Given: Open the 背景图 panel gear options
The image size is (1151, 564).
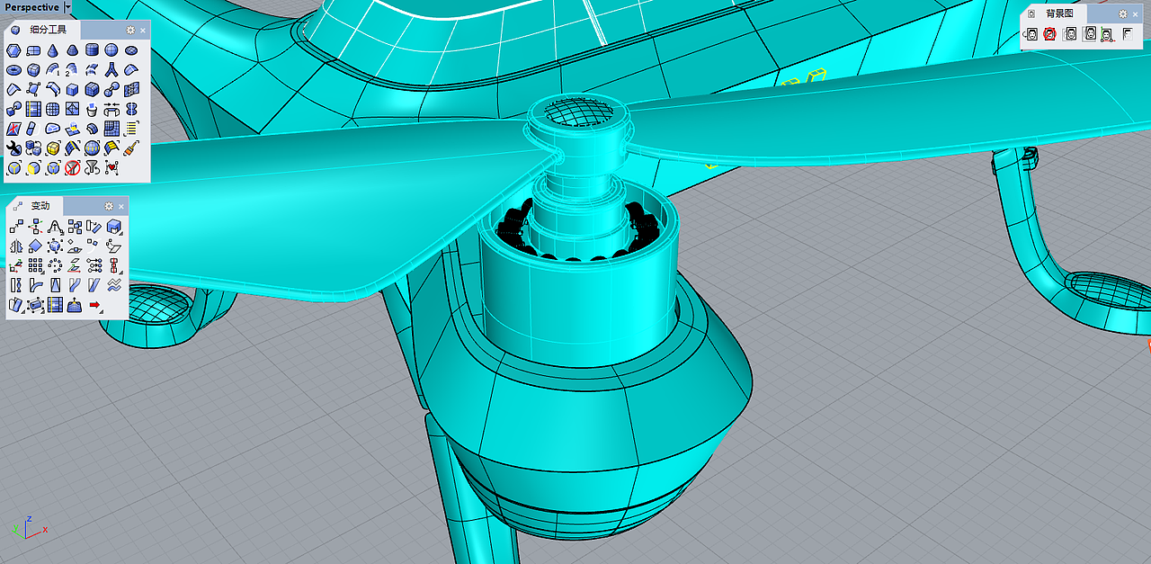Looking at the screenshot, I should pyautogui.click(x=1122, y=13).
